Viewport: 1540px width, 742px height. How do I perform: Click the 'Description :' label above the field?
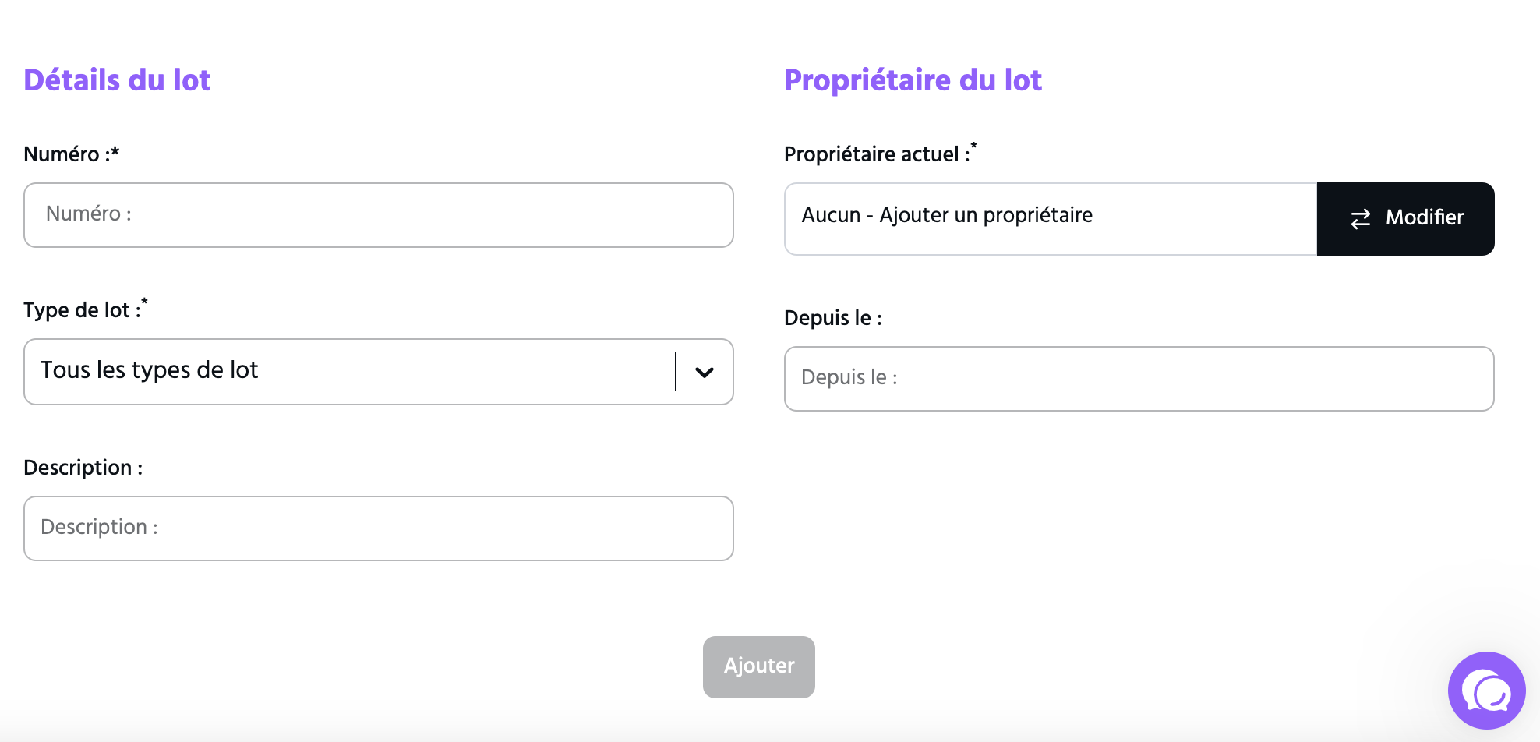(x=83, y=468)
